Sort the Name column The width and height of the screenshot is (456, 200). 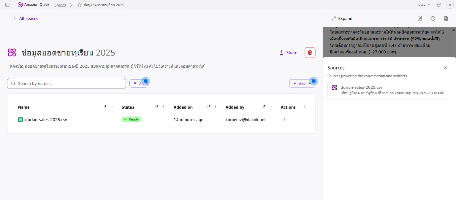[105, 106]
